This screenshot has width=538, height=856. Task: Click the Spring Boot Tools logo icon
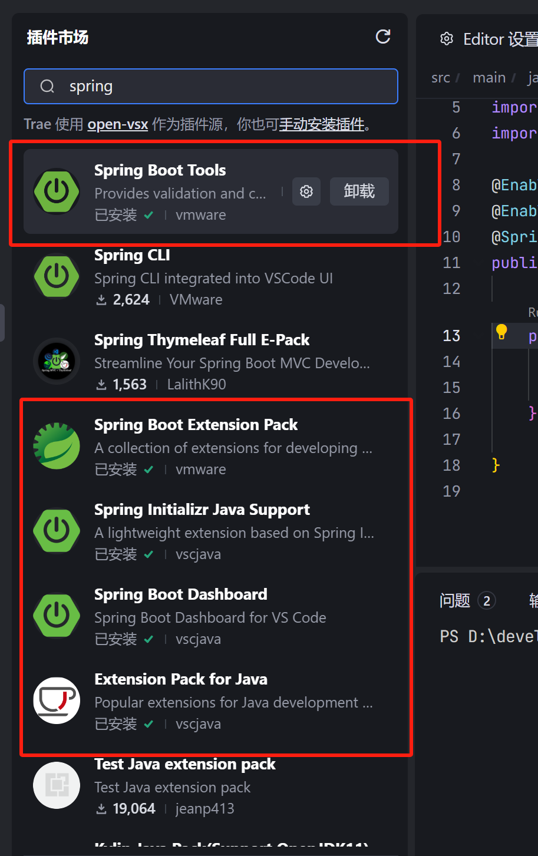pos(57,191)
